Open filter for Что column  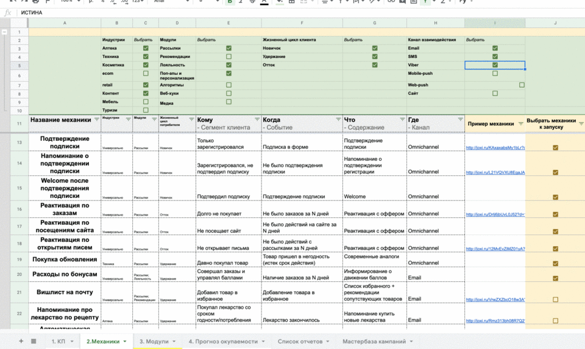tap(402, 119)
